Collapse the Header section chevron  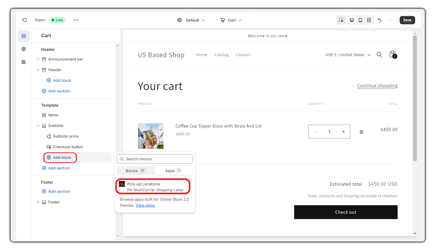click(x=38, y=70)
